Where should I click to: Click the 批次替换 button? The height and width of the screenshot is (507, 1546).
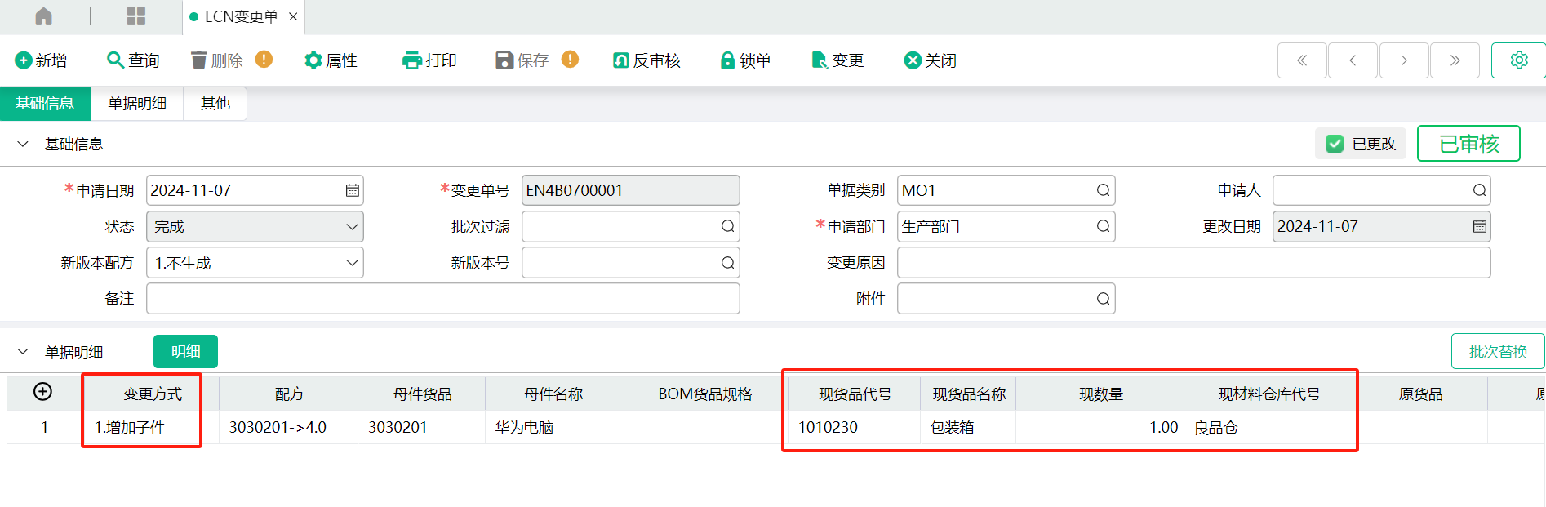tap(1498, 351)
